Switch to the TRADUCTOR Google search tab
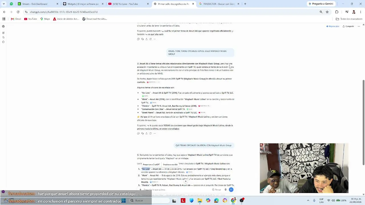The image size is (365, 205). (x=219, y=4)
